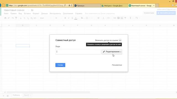The height and width of the screenshot is (99, 177).
Task: Click the horizontal align icon
Action: coord(98,18)
